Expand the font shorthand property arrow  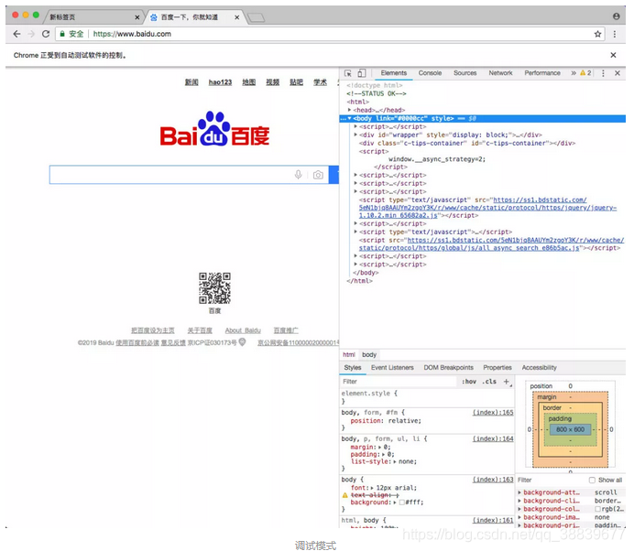tap(372, 488)
